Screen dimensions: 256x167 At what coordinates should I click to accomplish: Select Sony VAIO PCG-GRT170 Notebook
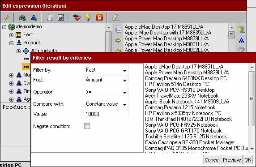coord(183,131)
